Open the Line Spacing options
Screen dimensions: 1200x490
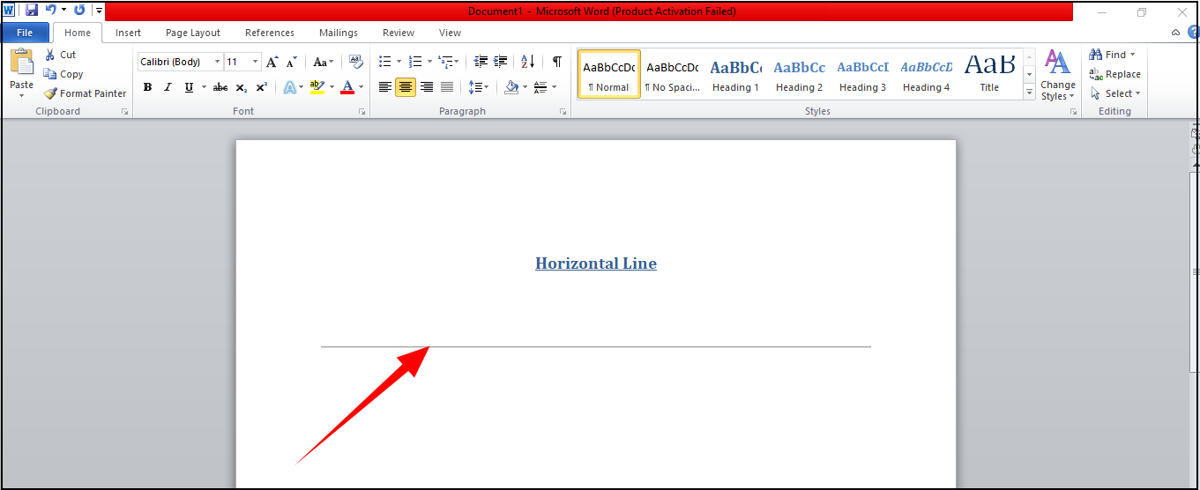click(x=479, y=87)
